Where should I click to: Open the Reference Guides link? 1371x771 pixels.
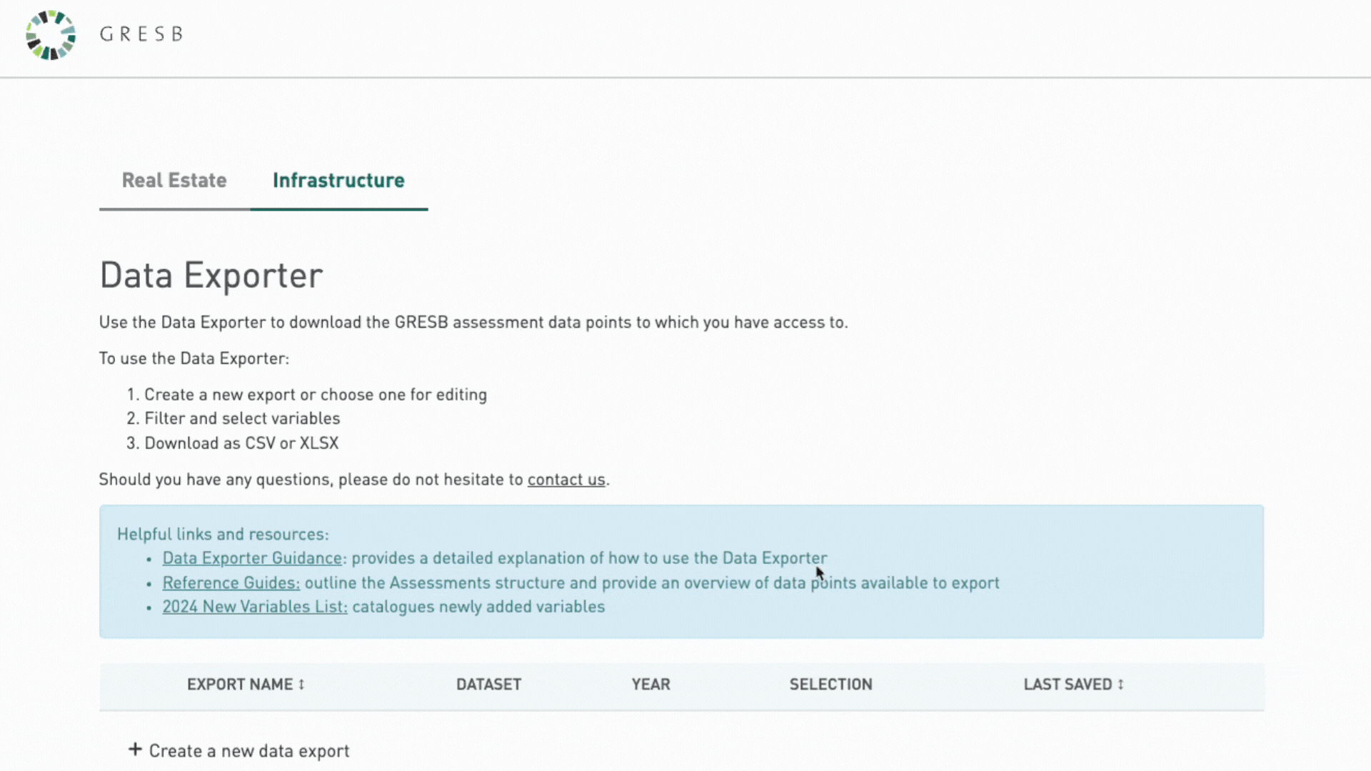[231, 583]
